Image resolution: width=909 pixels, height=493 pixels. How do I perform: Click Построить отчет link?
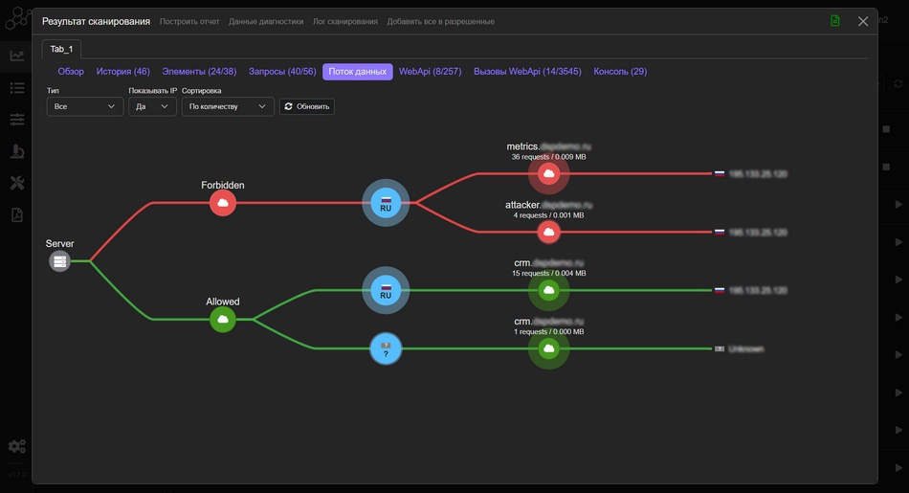pos(189,21)
